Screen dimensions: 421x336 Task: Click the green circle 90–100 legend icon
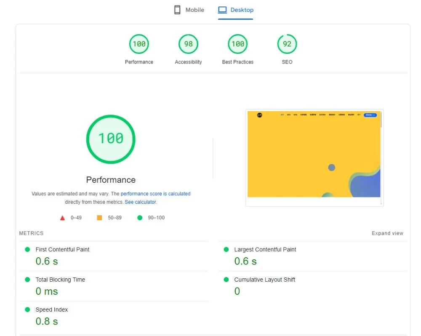click(140, 218)
